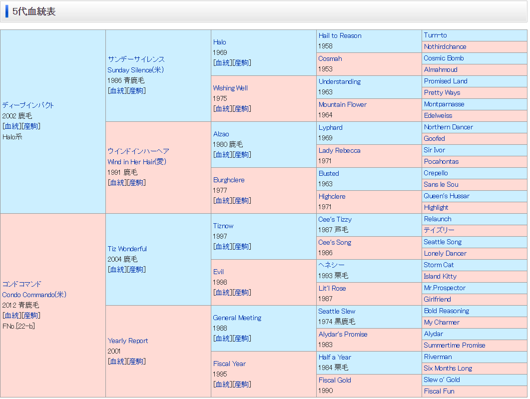Open 産駒 link under Halo
Viewport: 530px width, 399px height.
tap(242, 63)
